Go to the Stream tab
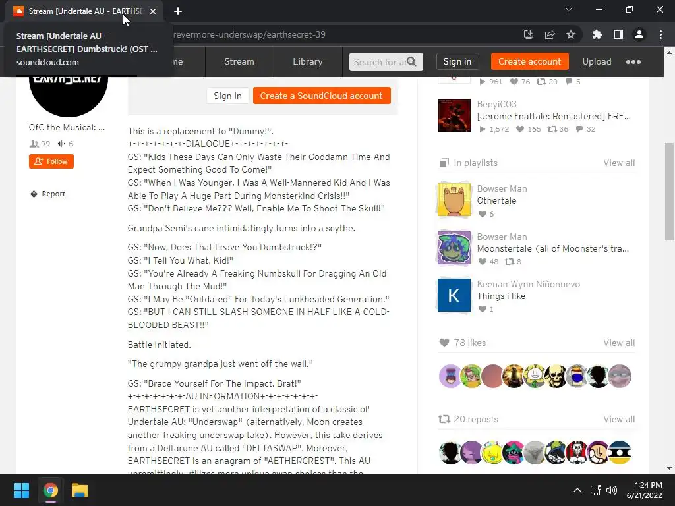The width and height of the screenshot is (675, 506). click(x=239, y=61)
